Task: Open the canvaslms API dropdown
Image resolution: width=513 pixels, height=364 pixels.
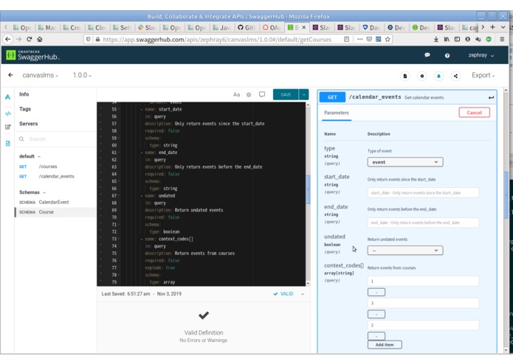Action: pos(41,75)
